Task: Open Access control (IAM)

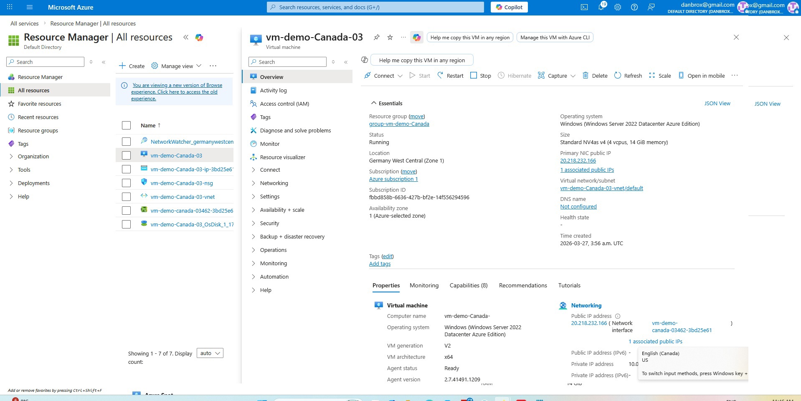Action: coord(284,104)
